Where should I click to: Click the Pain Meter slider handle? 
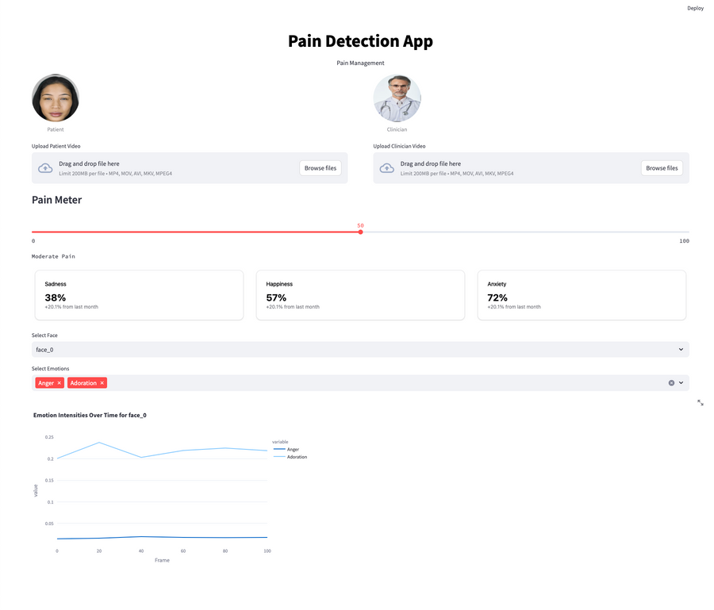click(360, 232)
